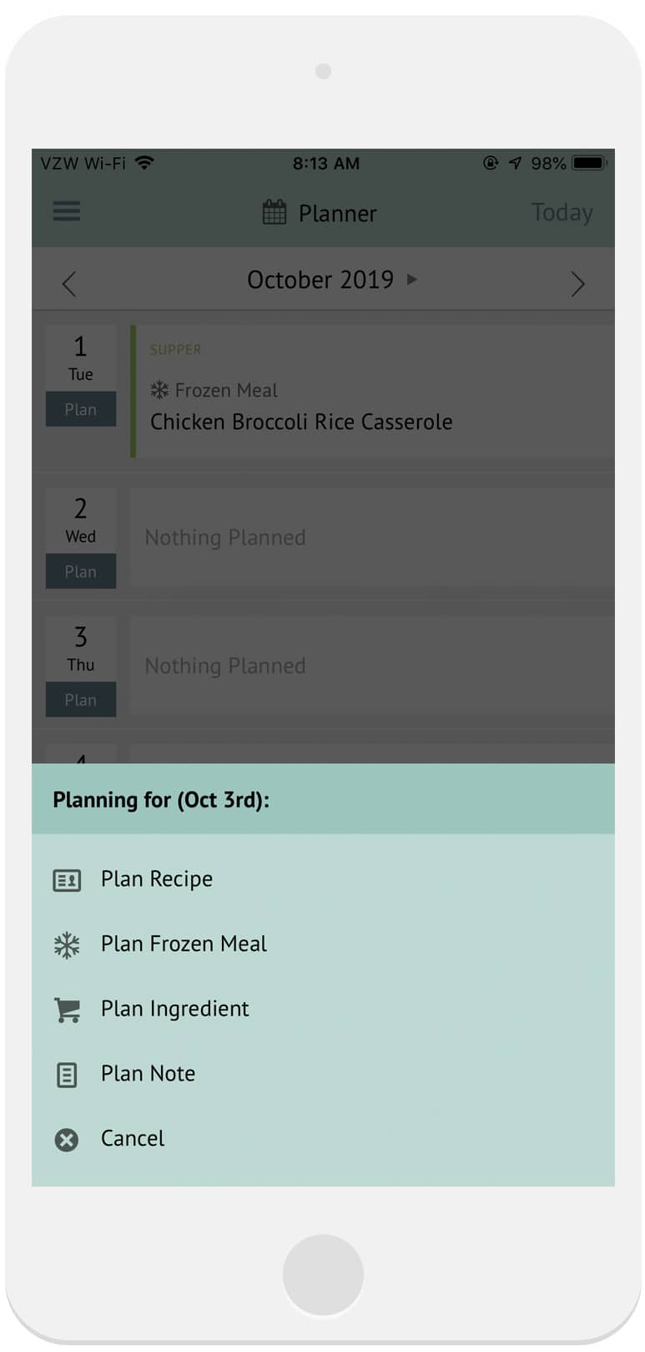This screenshot has width=645, height=1352.
Task: Click the Plan Note document icon
Action: (67, 1075)
